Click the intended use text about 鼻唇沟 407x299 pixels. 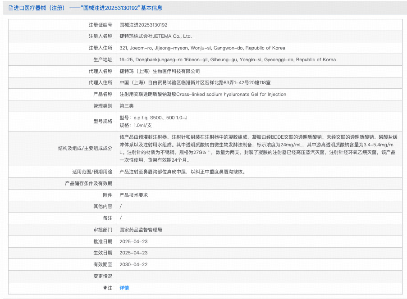tap(182, 172)
